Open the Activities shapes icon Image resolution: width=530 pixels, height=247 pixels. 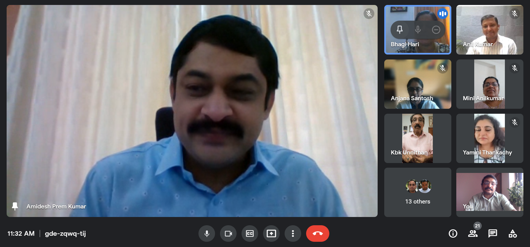(x=513, y=234)
